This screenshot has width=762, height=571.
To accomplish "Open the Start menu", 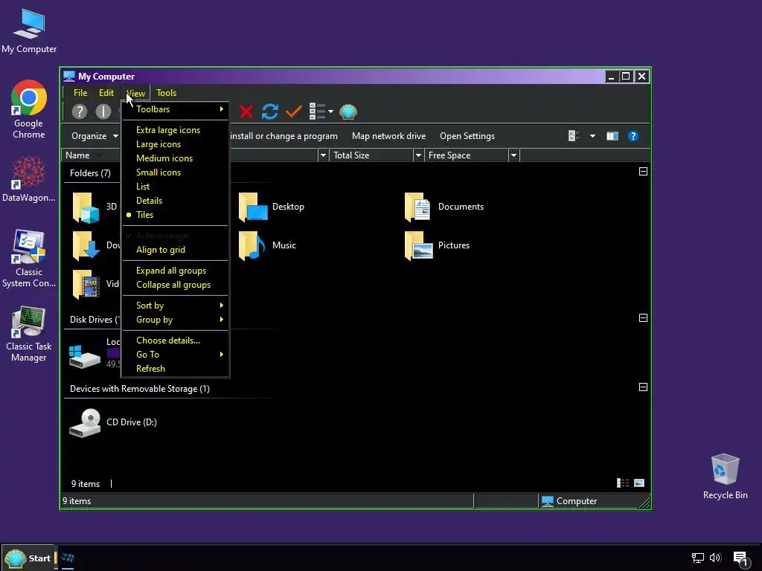I will (28, 558).
